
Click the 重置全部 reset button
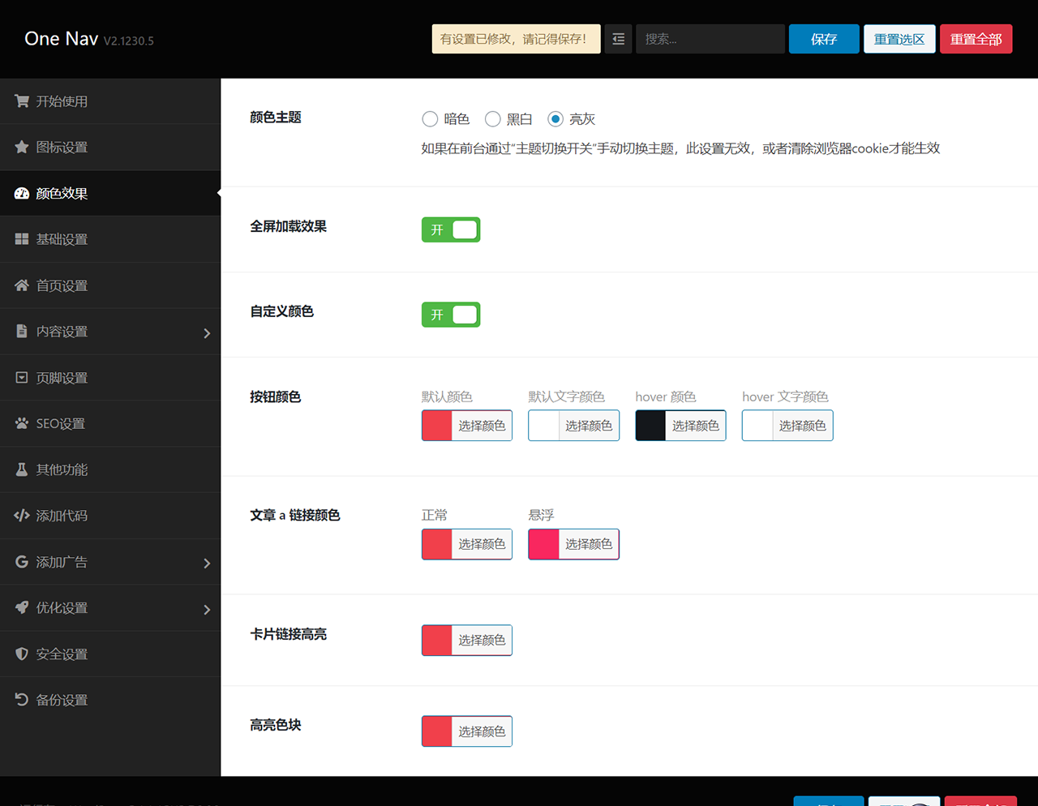coord(976,38)
